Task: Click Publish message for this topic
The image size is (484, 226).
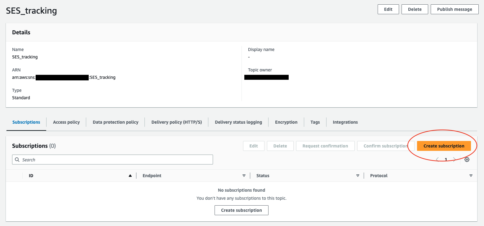Action: pos(454,9)
